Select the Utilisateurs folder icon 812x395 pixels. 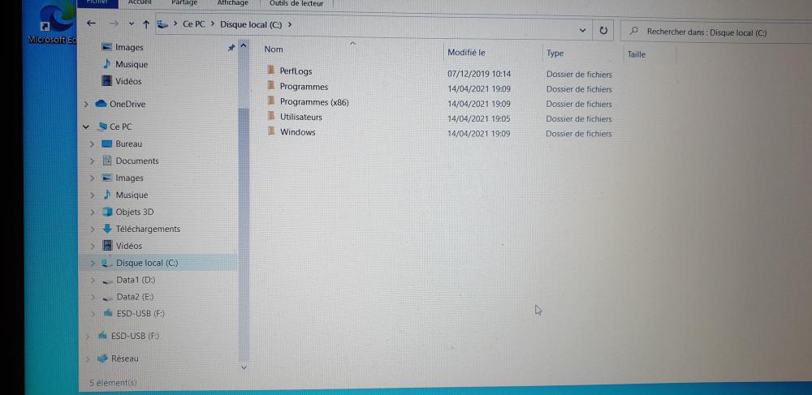270,116
